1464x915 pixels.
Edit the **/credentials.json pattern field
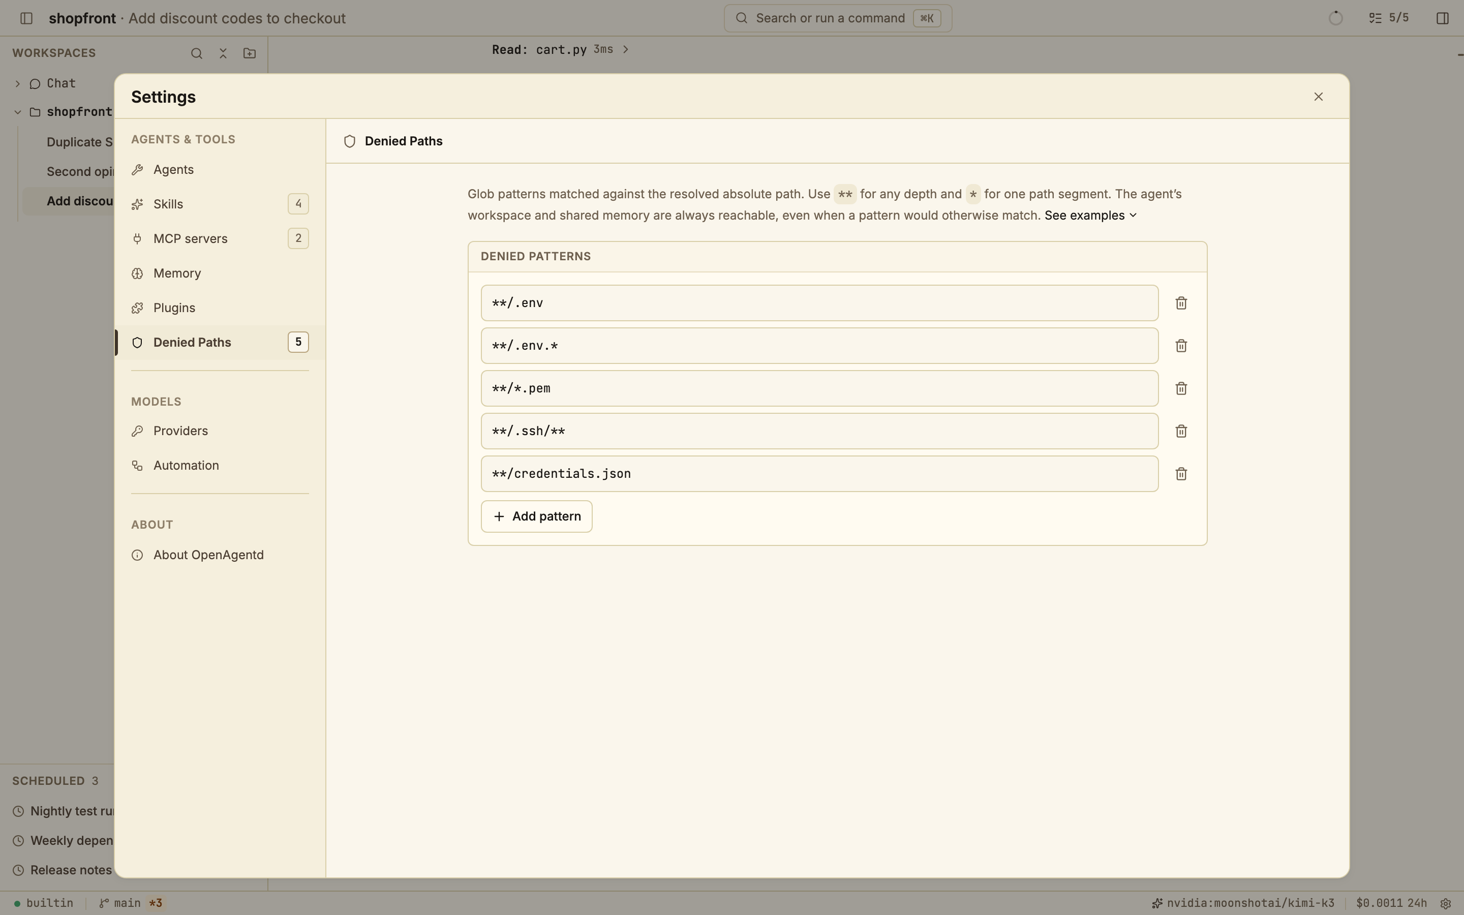819,474
